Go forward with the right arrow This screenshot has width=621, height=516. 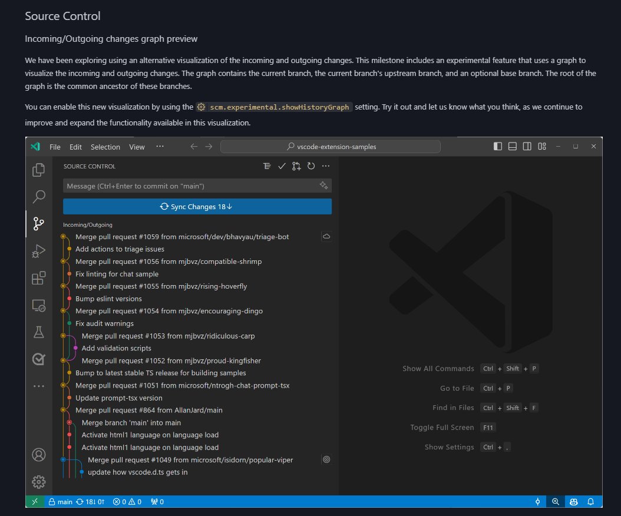point(209,147)
